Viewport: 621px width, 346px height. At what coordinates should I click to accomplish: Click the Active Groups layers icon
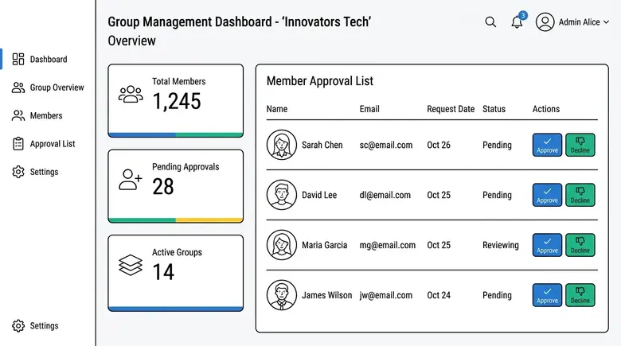pyautogui.click(x=131, y=265)
